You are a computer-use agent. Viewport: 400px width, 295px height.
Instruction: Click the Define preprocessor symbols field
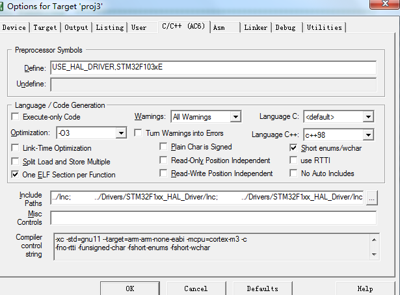[213, 68]
